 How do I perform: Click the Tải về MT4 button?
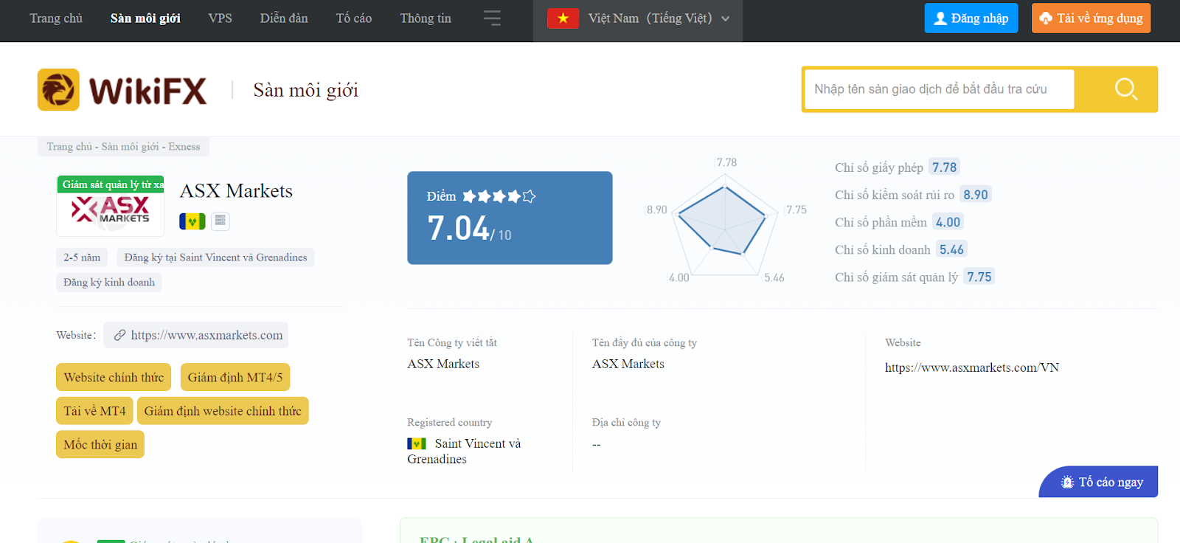[94, 411]
